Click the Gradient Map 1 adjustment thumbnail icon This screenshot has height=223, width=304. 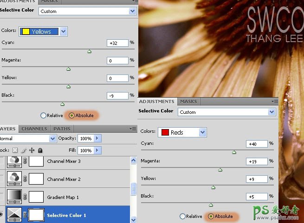[x=15, y=197]
